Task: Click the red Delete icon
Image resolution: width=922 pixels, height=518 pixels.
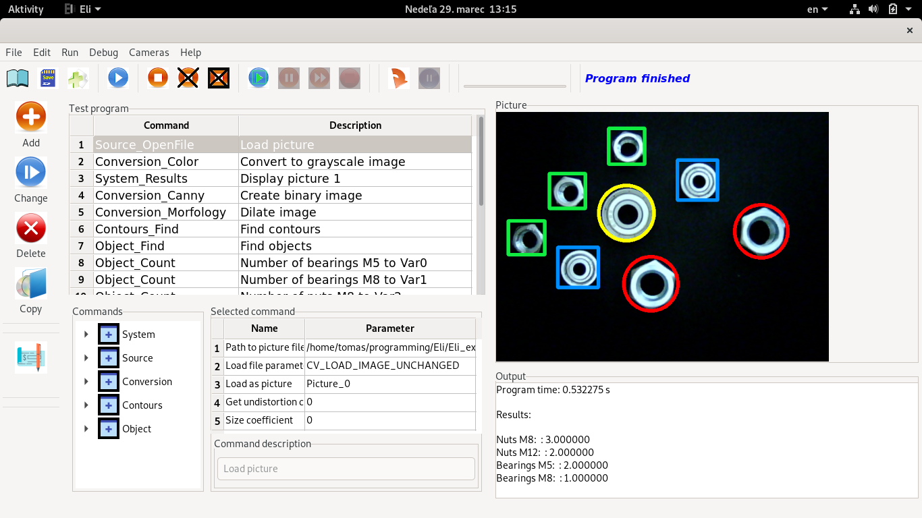Action: tap(31, 228)
